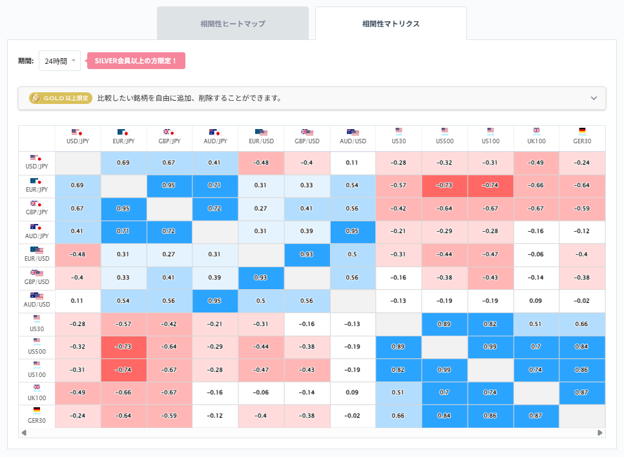Screen dimensions: 624x457
Task: Click the USD/JPY column header flag icon
Action: (78, 132)
